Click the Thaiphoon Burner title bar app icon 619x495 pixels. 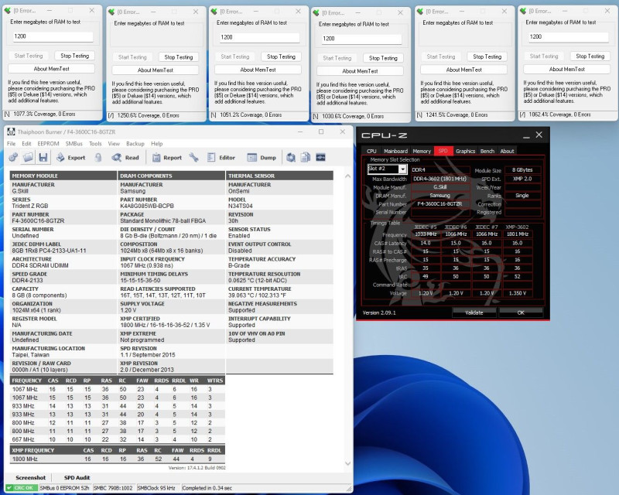[11, 131]
